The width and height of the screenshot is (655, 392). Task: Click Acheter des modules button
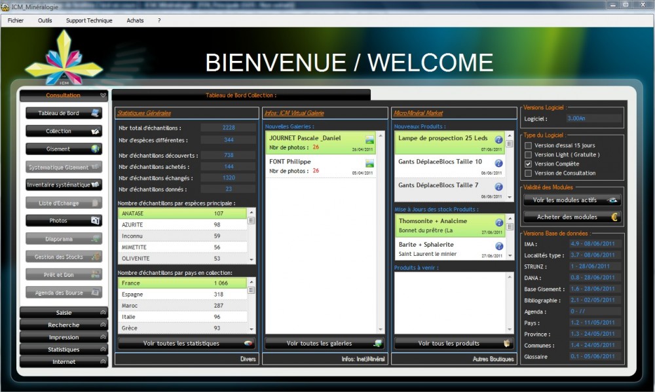[x=572, y=217]
